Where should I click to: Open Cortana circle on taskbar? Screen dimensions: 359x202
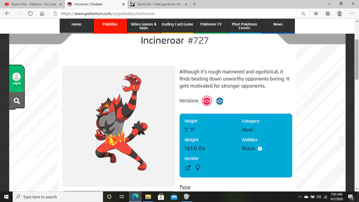coord(109,197)
